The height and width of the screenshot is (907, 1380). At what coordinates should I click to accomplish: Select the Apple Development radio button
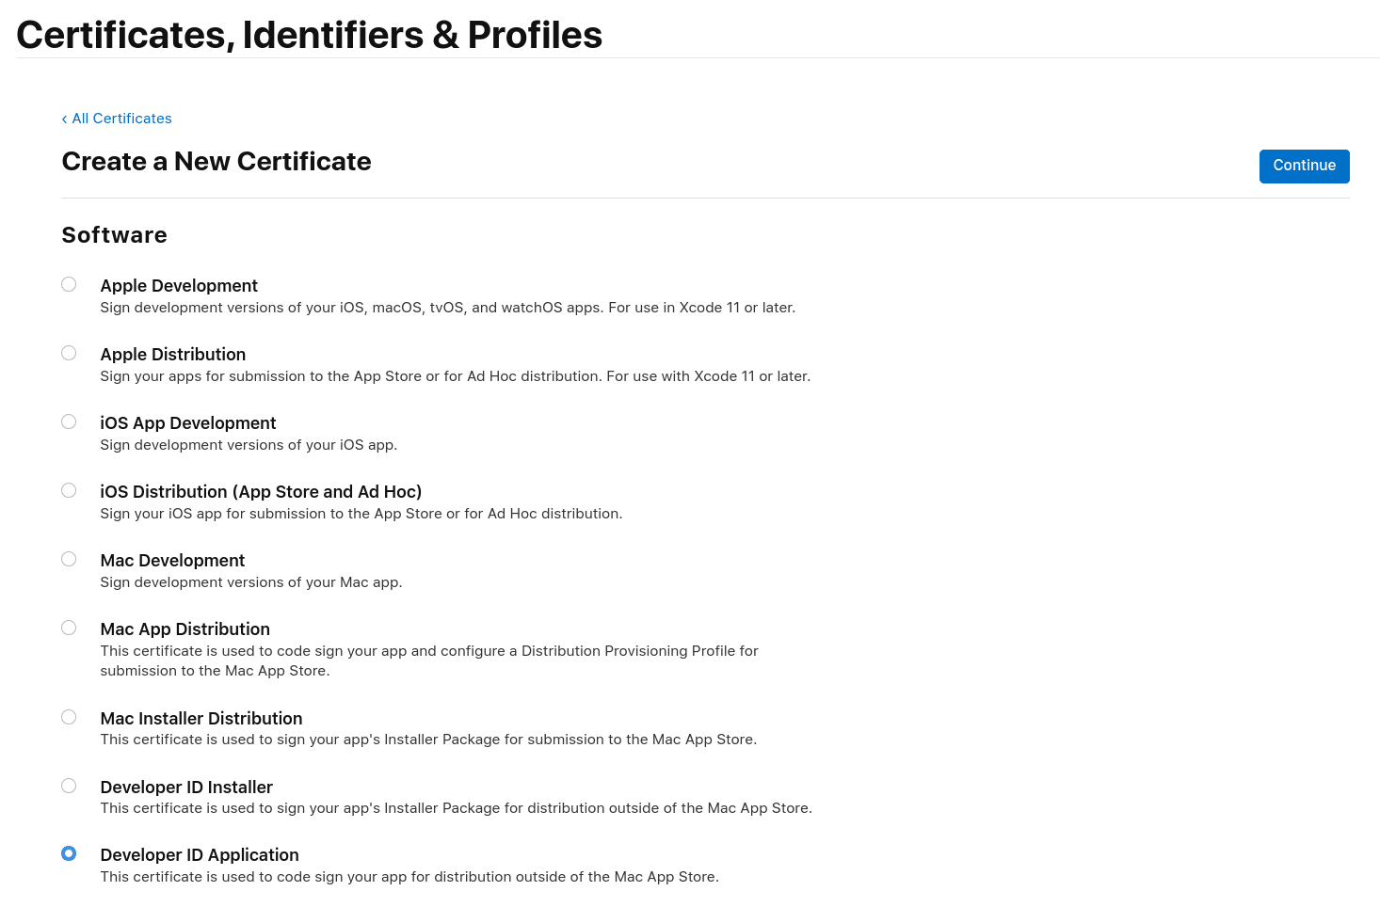tap(69, 284)
